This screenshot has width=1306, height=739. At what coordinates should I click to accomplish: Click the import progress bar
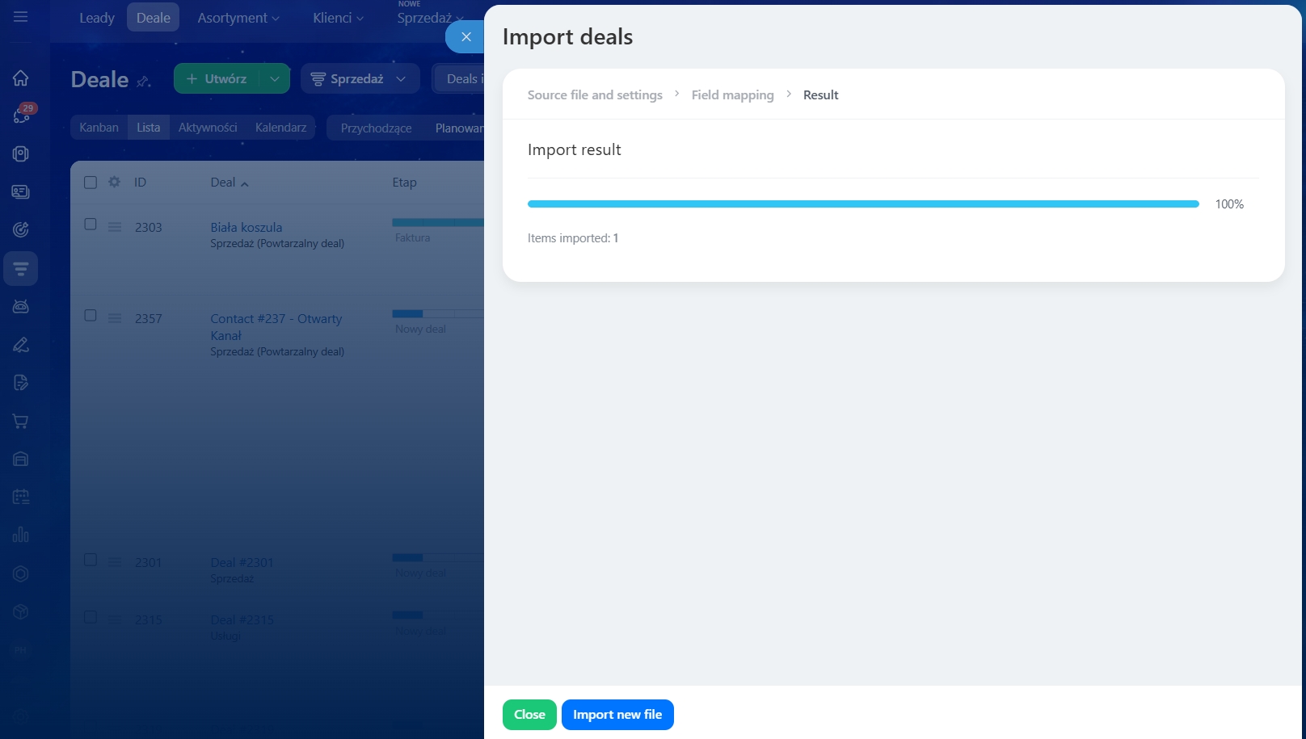pos(862,204)
